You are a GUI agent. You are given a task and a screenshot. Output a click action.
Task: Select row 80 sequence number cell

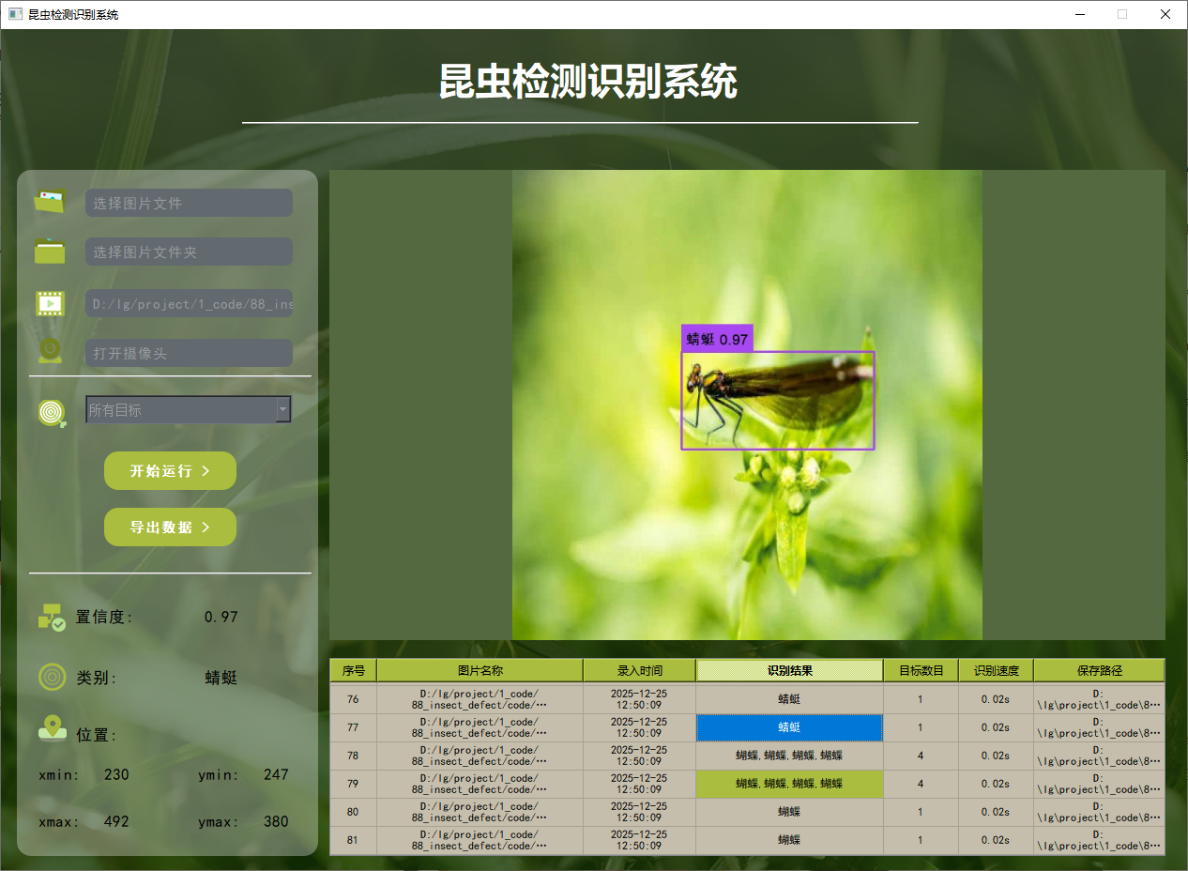coord(353,812)
